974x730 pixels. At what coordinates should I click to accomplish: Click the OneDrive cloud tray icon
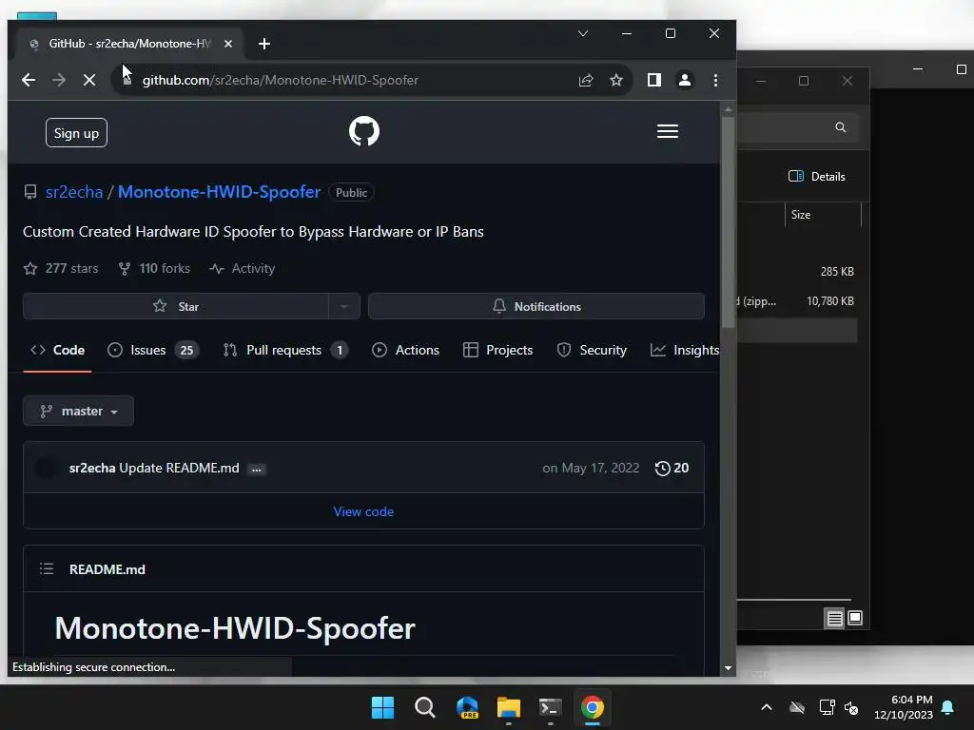[x=797, y=707]
